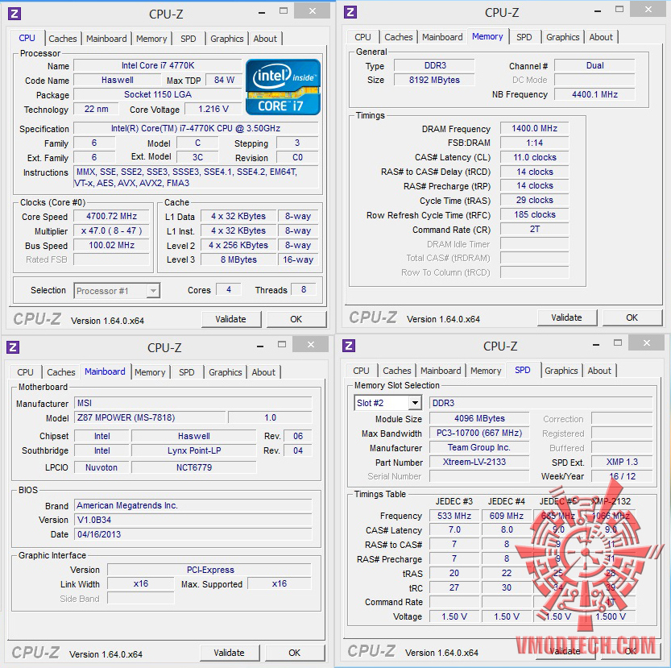Click the CPU-Z logo icon in the SPD window title bar

(x=349, y=346)
